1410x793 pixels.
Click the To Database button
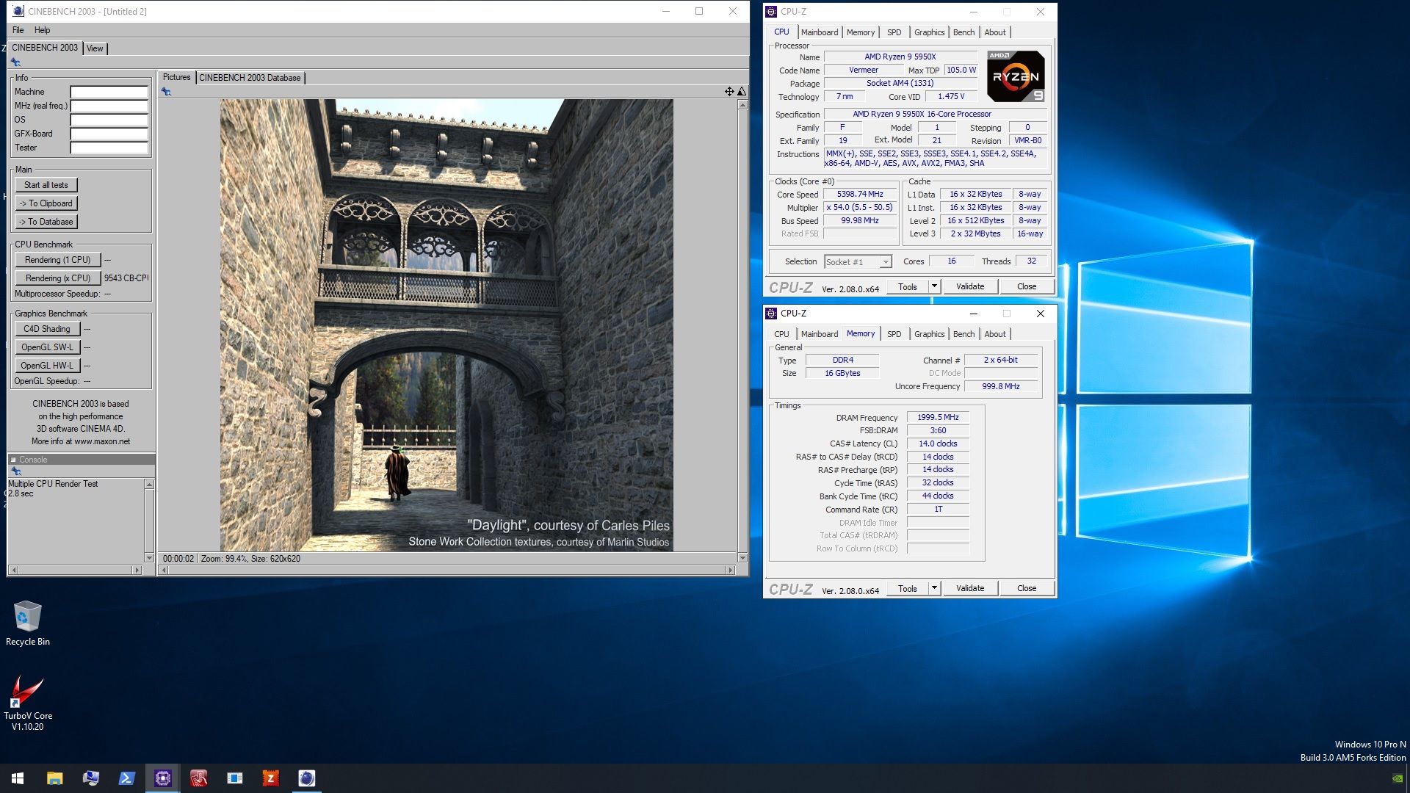(46, 222)
